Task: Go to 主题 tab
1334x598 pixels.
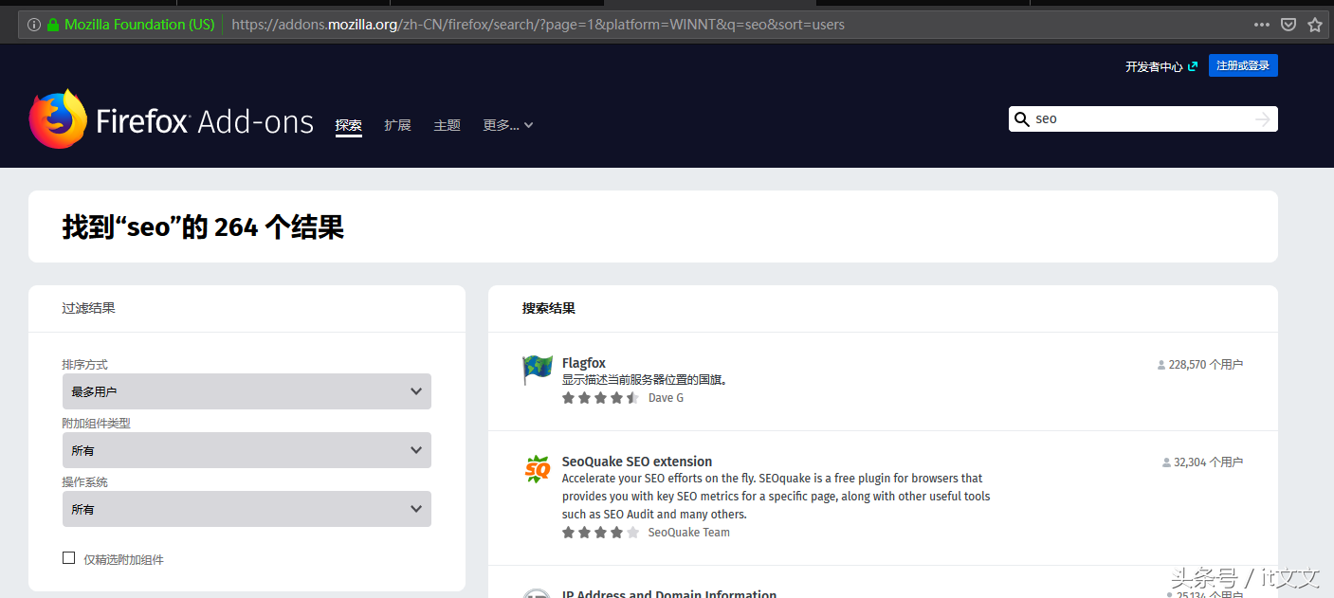Action: click(x=448, y=125)
